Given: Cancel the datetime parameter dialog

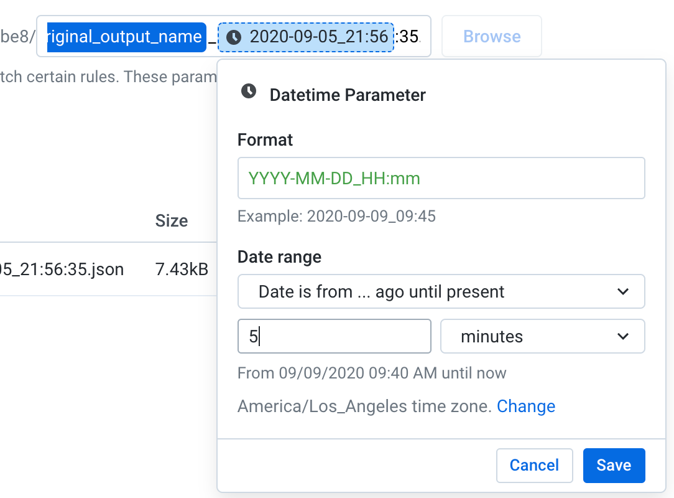Looking at the screenshot, I should [534, 465].
